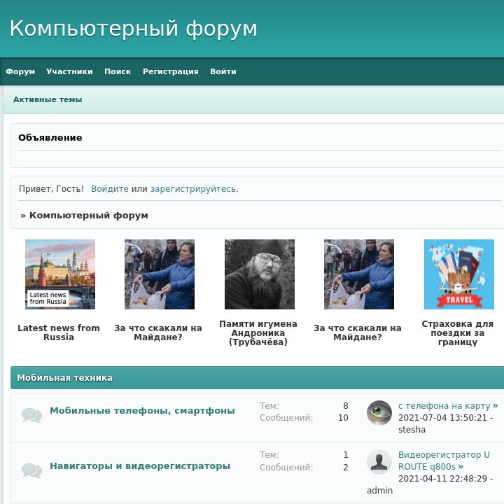Click the Компьютерный форум breadcrumb link
This screenshot has height=504, width=504.
(89, 216)
